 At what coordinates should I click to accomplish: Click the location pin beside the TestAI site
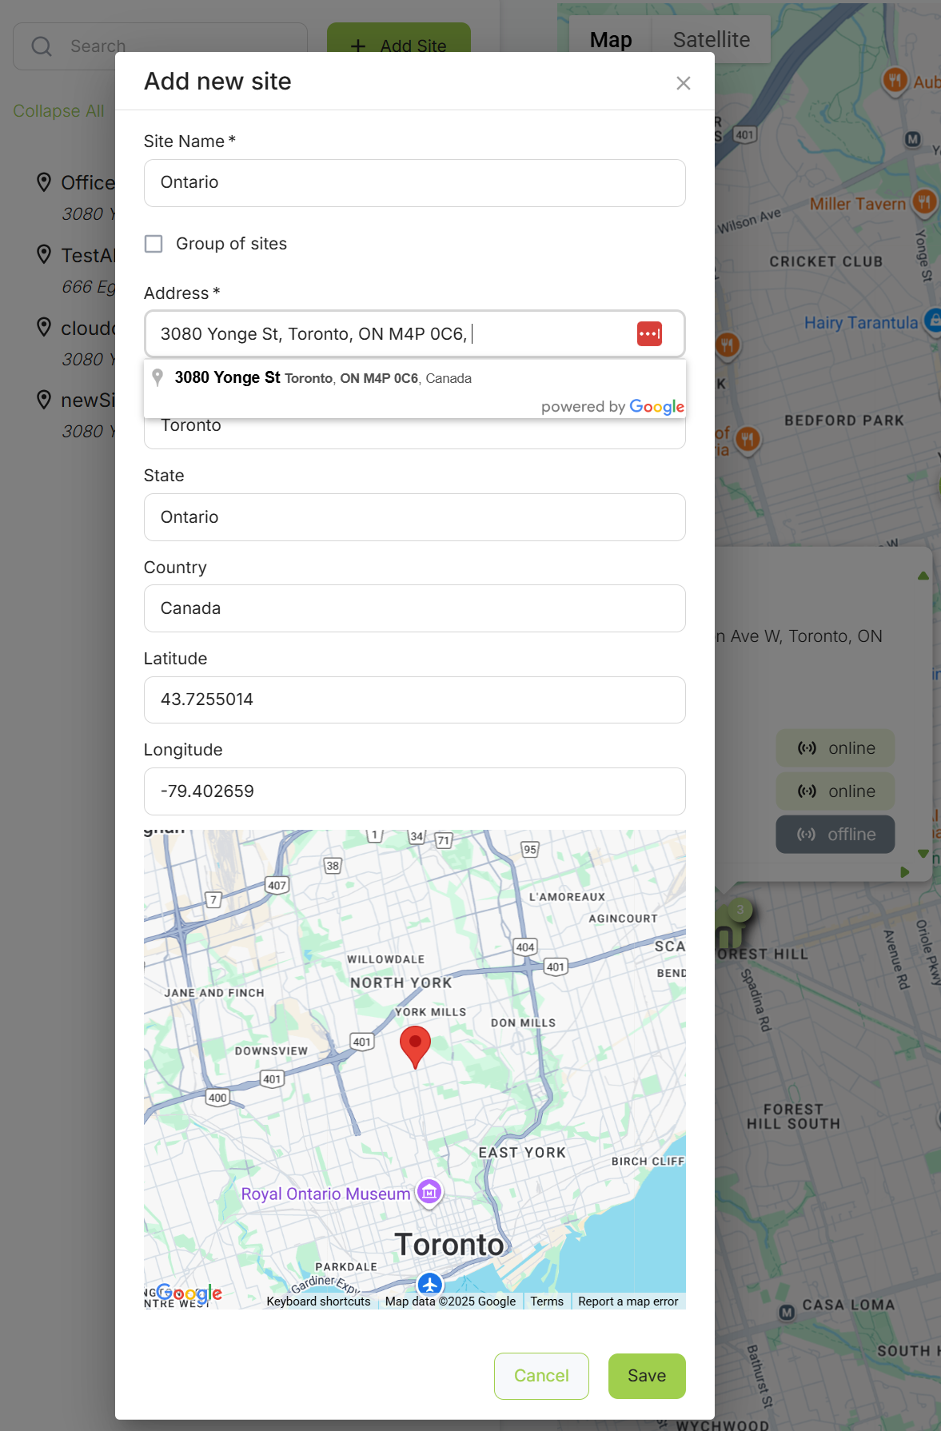pos(44,255)
